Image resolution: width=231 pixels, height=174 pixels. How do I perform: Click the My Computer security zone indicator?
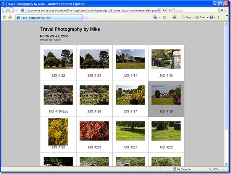click(x=182, y=169)
